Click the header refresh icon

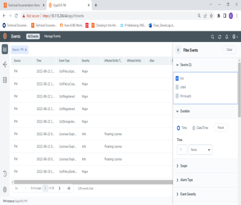219,37
